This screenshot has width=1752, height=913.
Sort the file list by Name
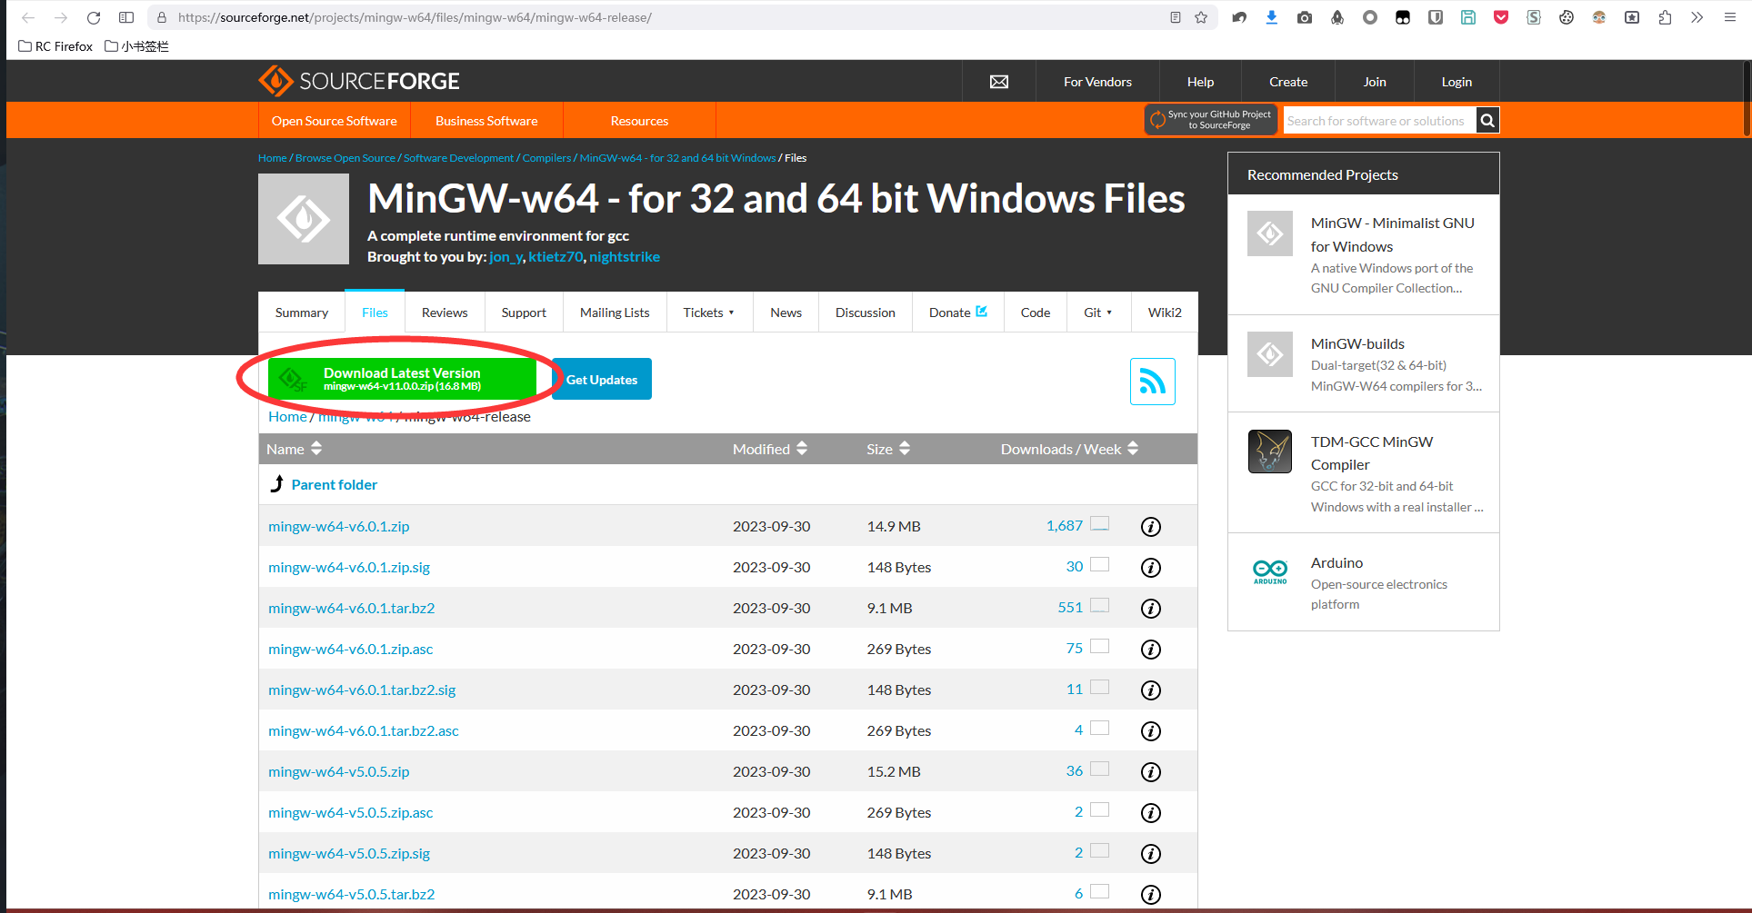click(295, 449)
